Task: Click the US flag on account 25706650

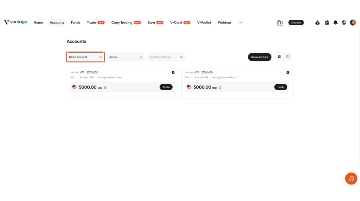Action: coord(189,87)
